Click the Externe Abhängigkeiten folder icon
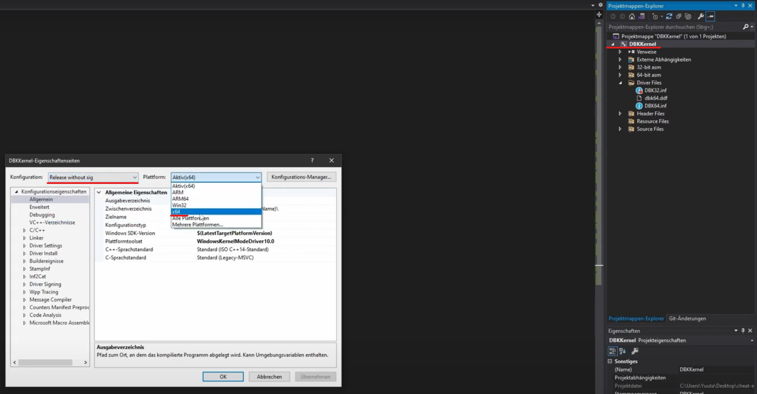The image size is (757, 394). (631, 60)
